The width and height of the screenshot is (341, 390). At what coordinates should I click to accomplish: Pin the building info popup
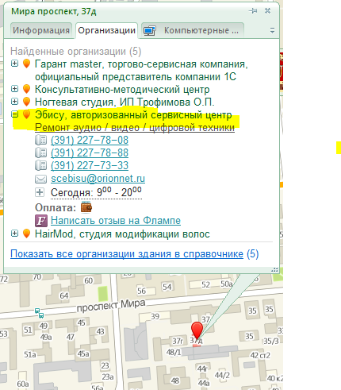(x=253, y=11)
